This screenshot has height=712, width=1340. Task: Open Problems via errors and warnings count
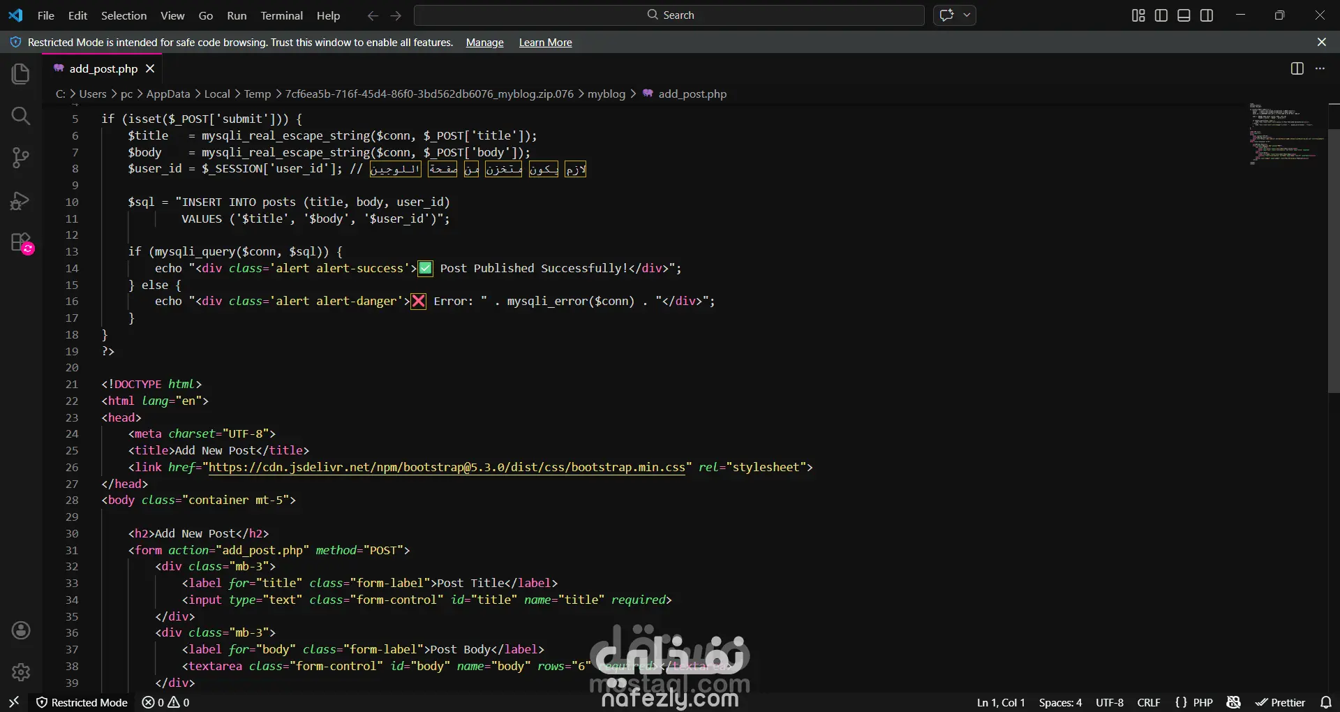click(165, 702)
